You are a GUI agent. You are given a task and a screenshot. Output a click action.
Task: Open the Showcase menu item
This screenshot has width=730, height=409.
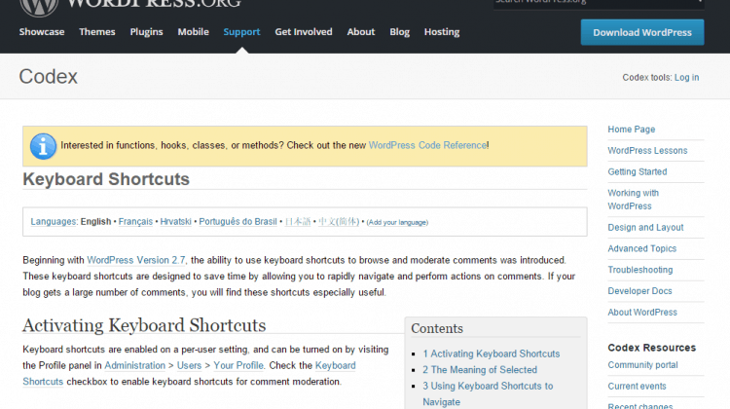[x=42, y=32]
